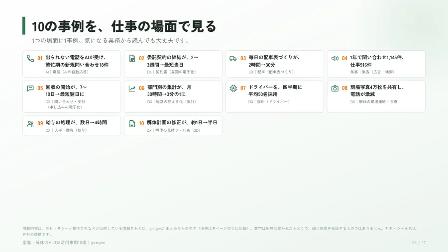The height and width of the screenshot is (252, 448).
Task: Click the subtitle '1つの場面に1事例'
Action: (x=55, y=41)
